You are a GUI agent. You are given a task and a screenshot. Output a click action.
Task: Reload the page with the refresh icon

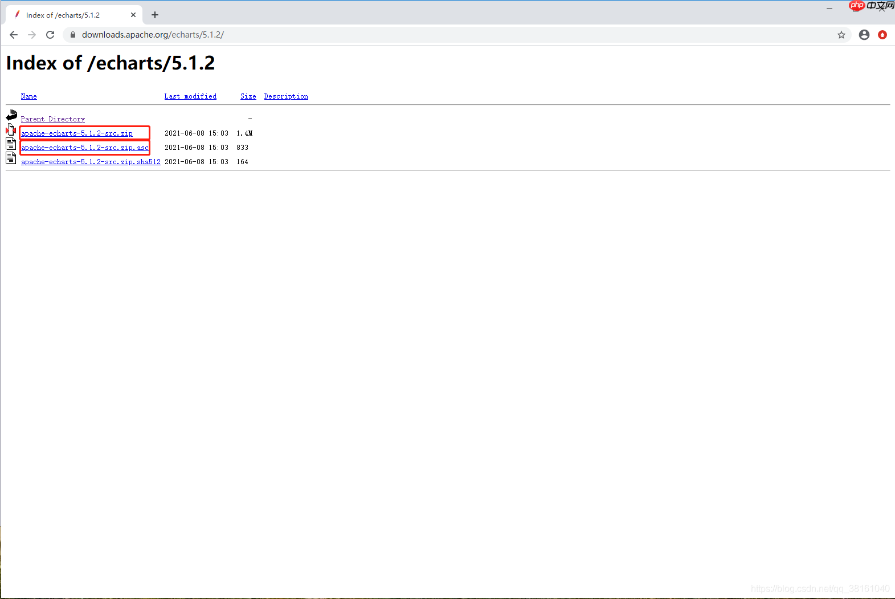click(x=50, y=35)
